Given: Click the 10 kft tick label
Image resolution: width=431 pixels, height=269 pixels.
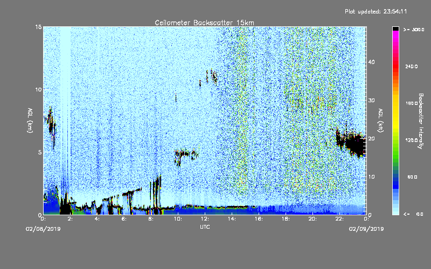Looking at the screenshot, I should 371,176.
